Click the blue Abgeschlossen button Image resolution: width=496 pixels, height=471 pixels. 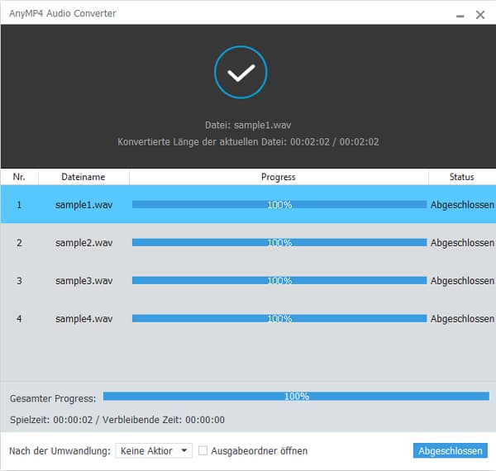[451, 450]
